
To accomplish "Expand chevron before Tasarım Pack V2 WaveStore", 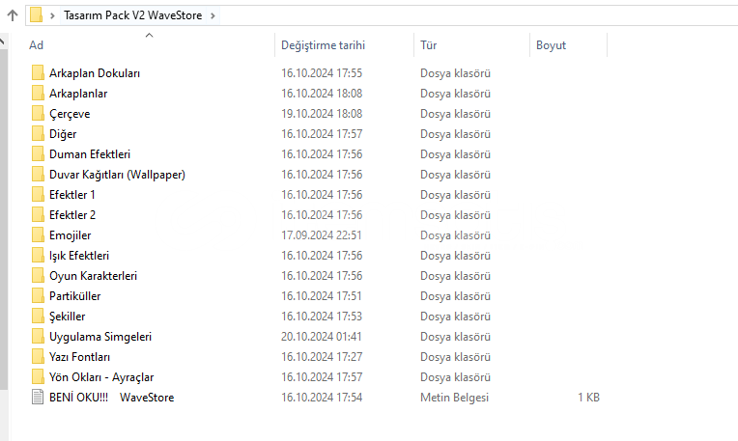I will [52, 15].
